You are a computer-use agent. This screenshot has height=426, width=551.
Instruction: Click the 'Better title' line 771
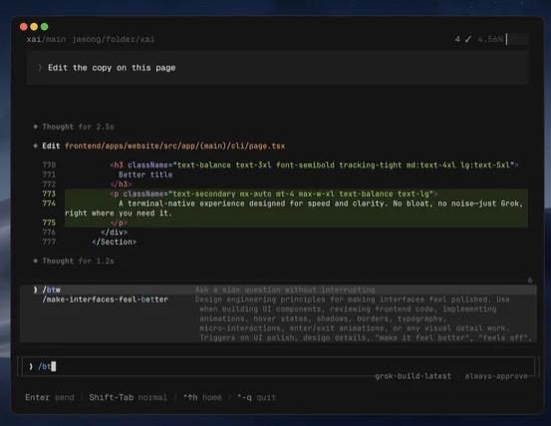coord(145,174)
